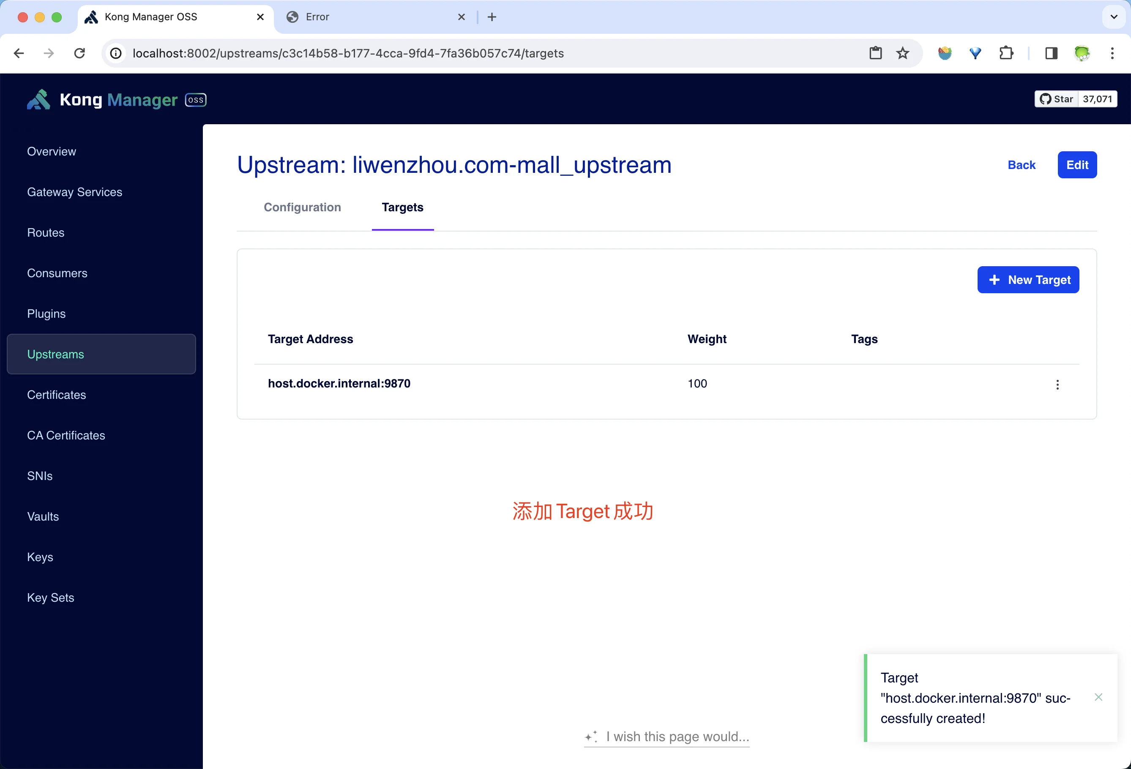Switch to the Configuration tab
Viewport: 1131px width, 769px height.
(x=302, y=207)
